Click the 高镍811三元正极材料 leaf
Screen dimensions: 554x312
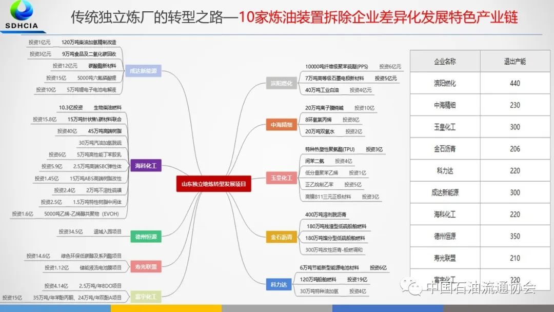[x=328, y=197]
